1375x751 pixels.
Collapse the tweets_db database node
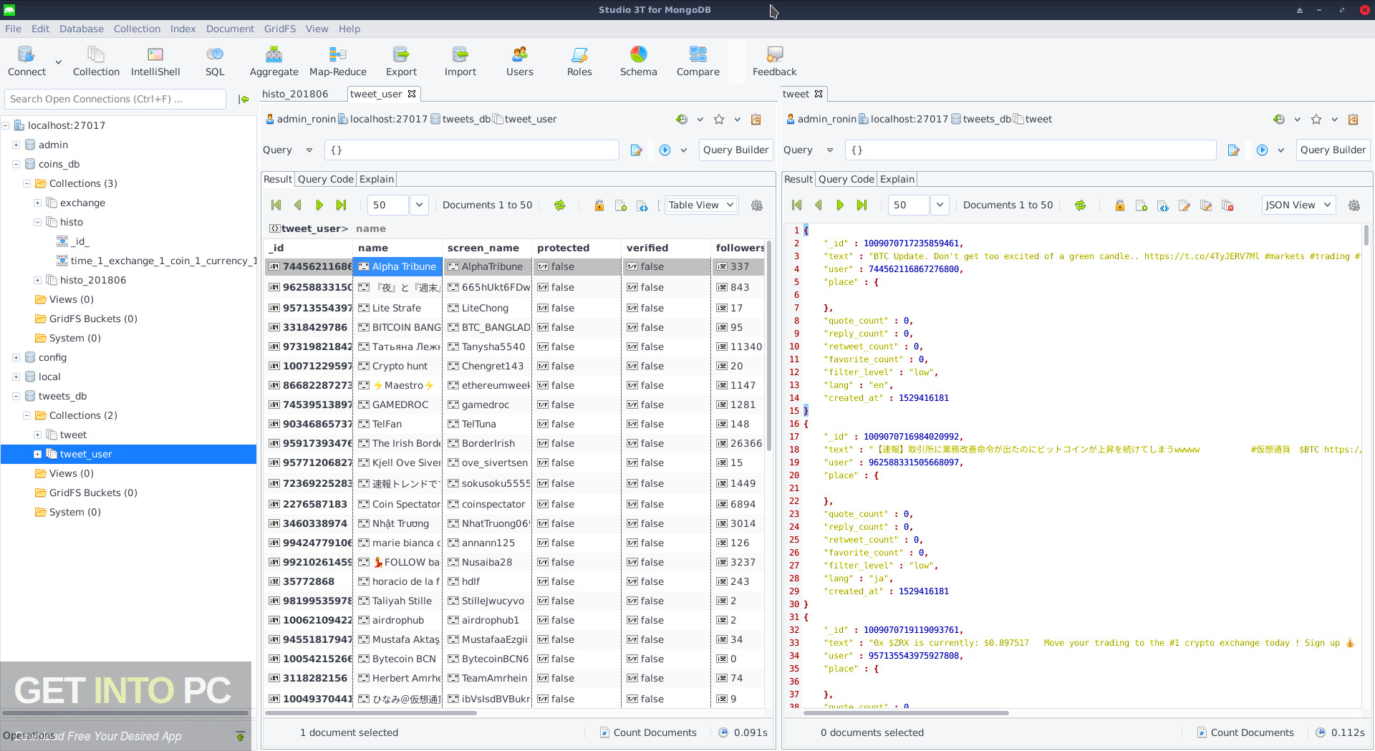(x=16, y=396)
